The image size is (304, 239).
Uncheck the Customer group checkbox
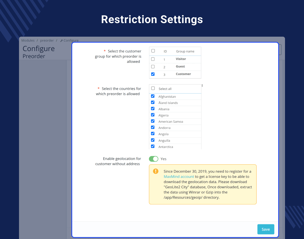tap(153, 74)
